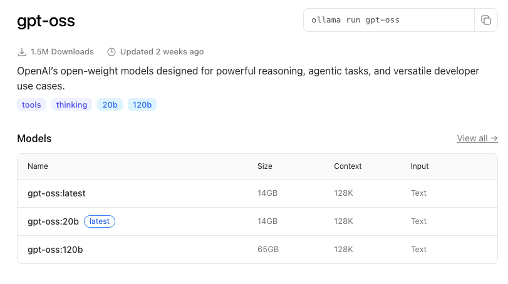508x284 pixels.
Task: Select the tools tag
Action: click(x=31, y=105)
